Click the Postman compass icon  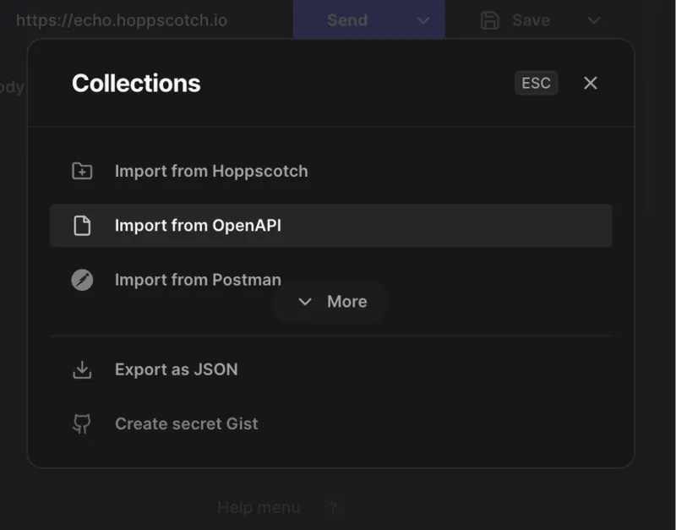coord(81,280)
